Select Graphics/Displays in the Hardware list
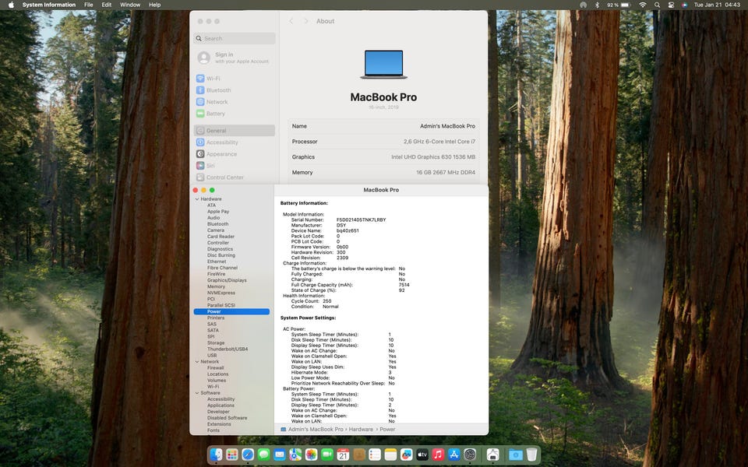The height and width of the screenshot is (467, 748). click(227, 280)
